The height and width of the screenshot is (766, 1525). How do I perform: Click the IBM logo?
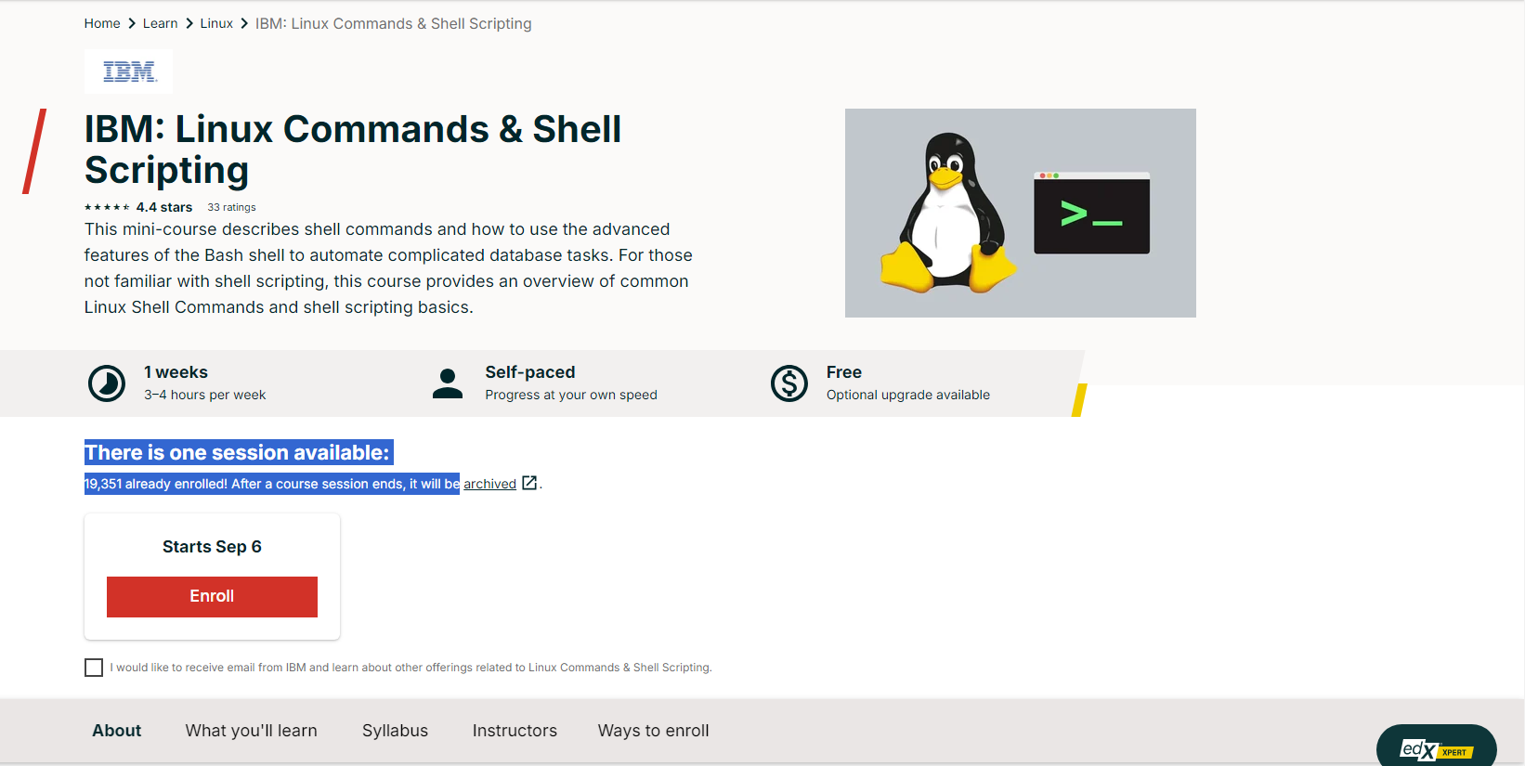[129, 71]
